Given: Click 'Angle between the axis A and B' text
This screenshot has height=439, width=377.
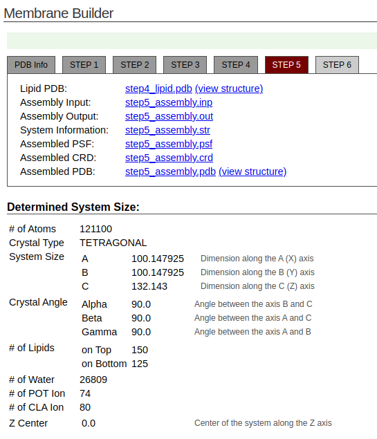Looking at the screenshot, I should 252,332.
